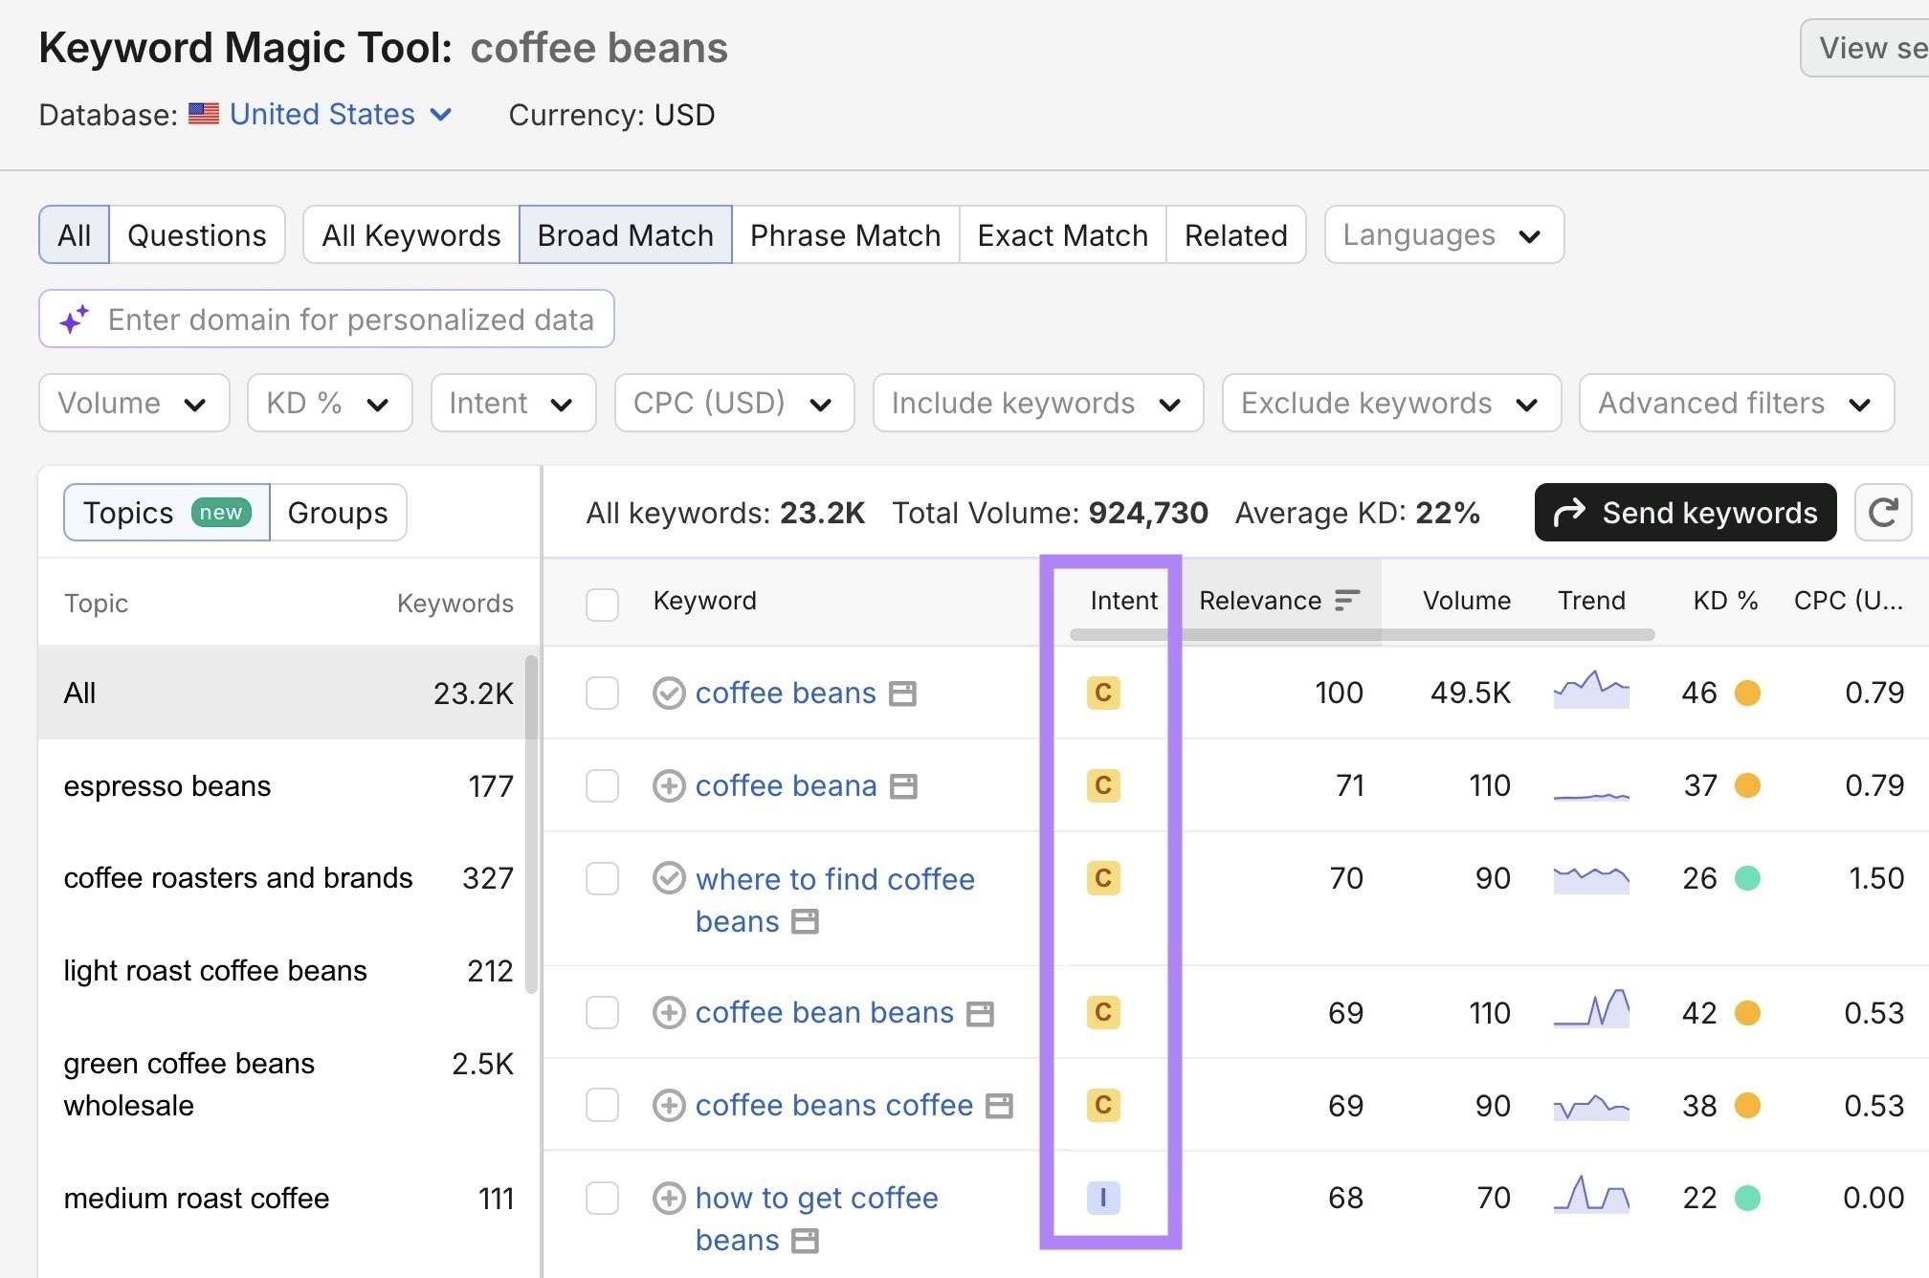Open SERP icon beside coffee beana
Screen dimensions: 1929x1278
pos(903,786)
